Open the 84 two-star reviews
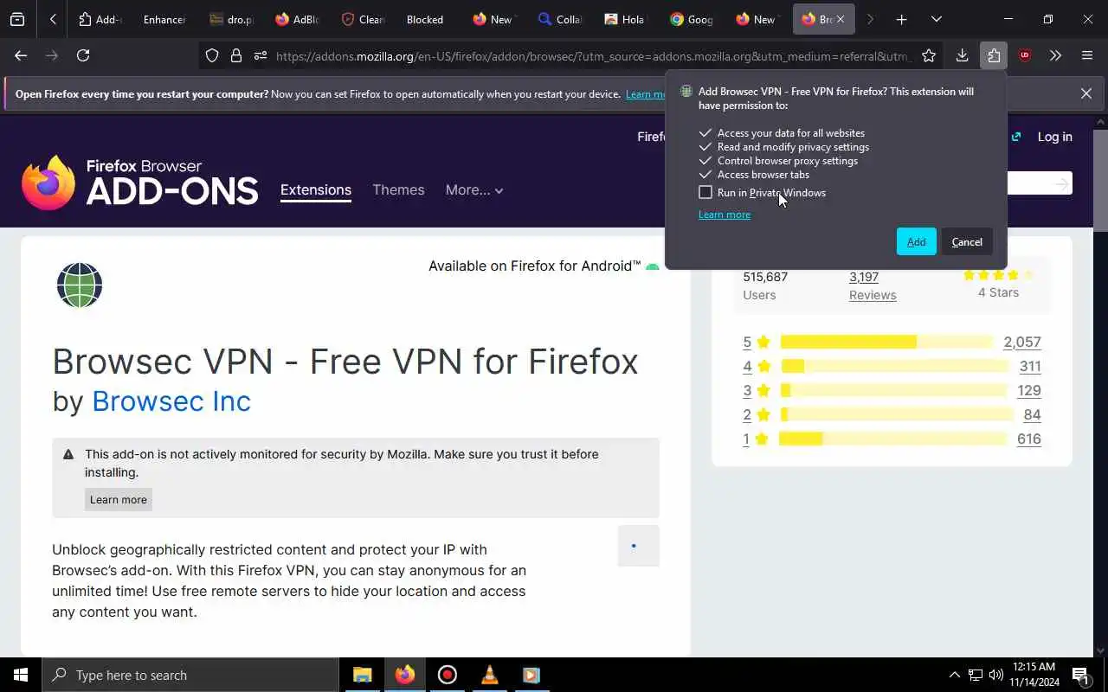Image resolution: width=1108 pixels, height=692 pixels. [1032, 414]
